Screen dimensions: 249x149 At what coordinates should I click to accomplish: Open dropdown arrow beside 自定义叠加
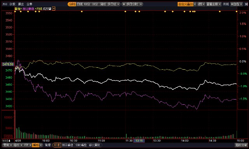[195, 4]
